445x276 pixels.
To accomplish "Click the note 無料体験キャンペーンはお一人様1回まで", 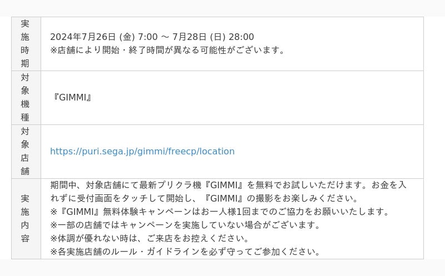I will click(x=219, y=212).
